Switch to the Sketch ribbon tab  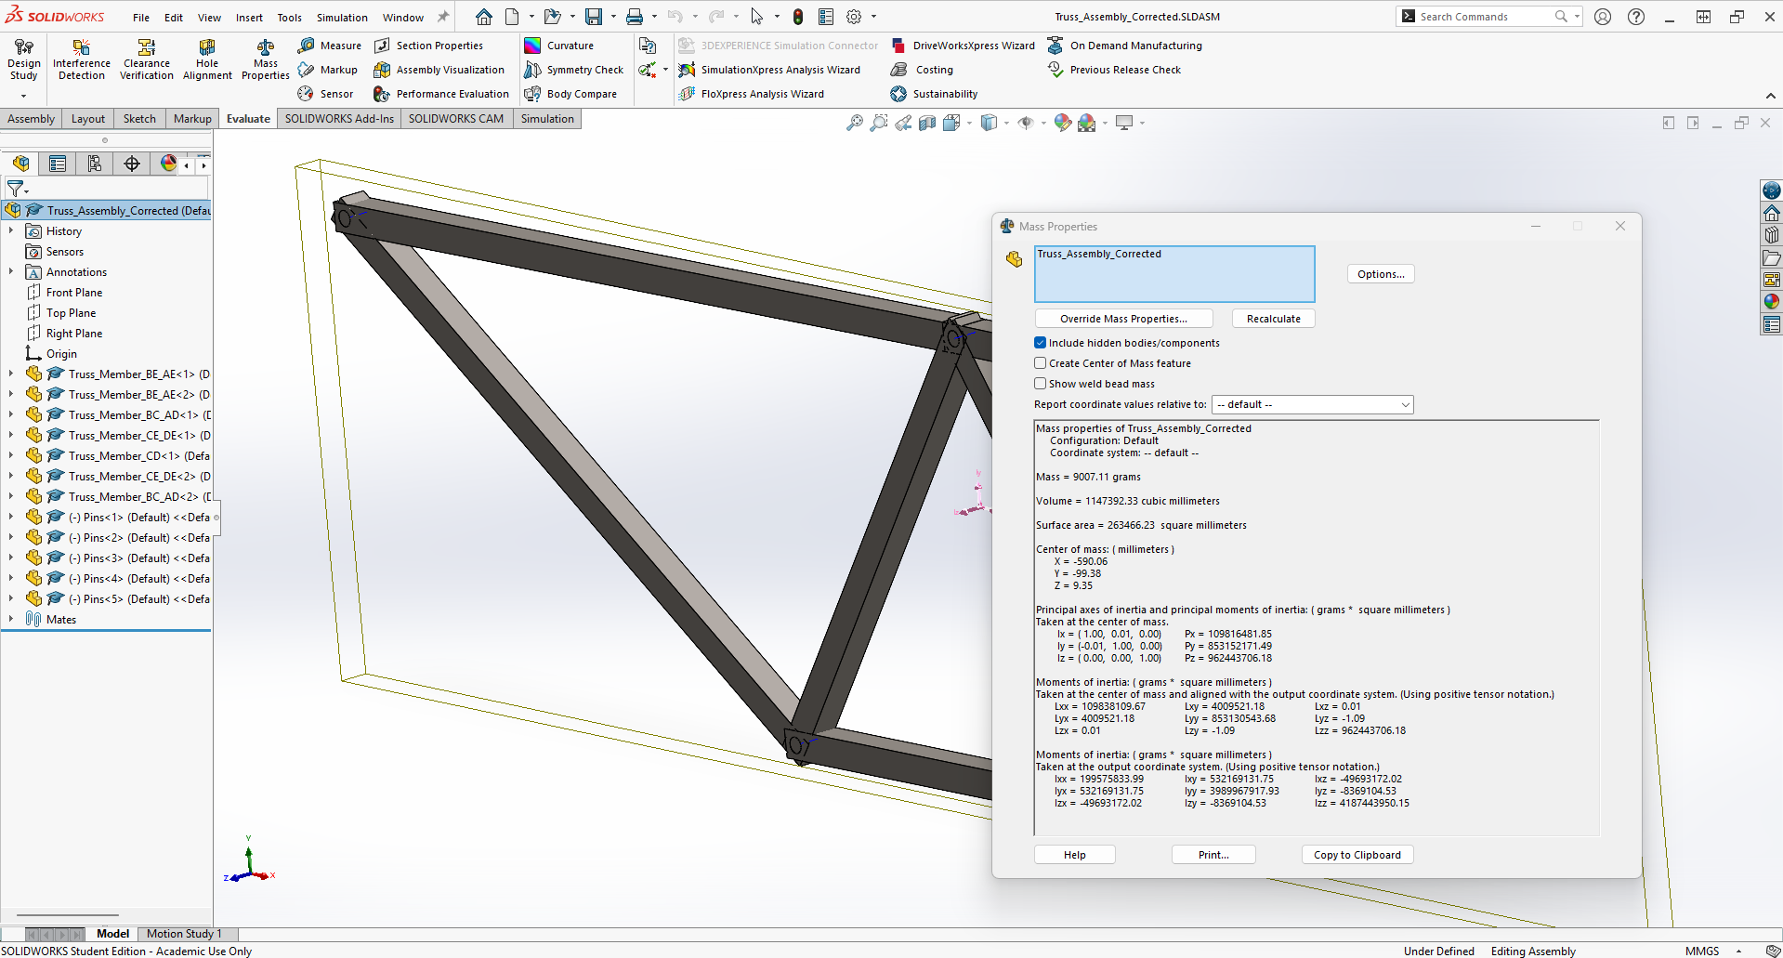[139, 119]
